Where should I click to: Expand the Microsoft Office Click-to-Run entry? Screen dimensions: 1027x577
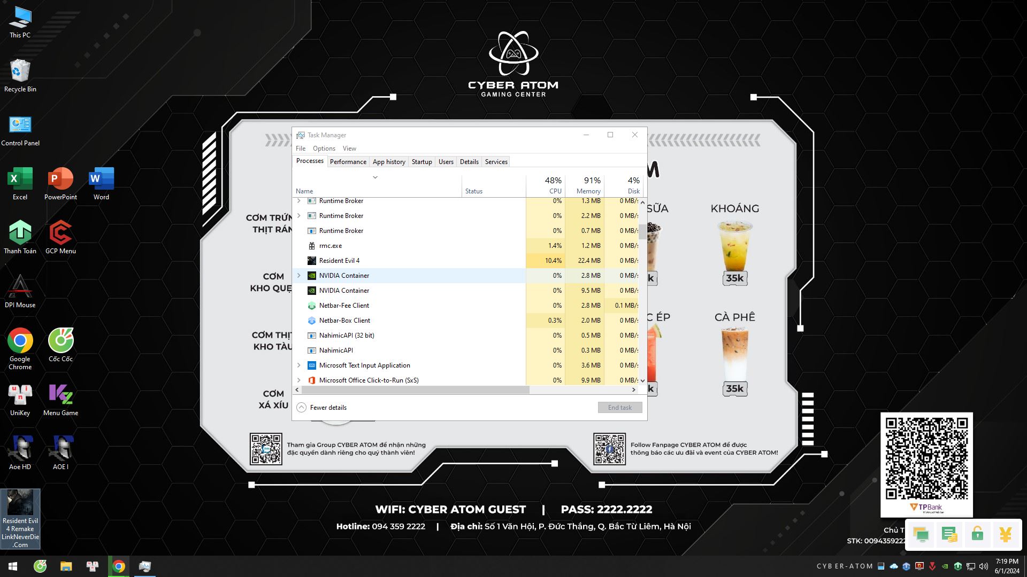click(298, 380)
